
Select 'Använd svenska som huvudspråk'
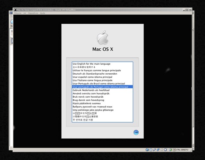click(x=102, y=93)
